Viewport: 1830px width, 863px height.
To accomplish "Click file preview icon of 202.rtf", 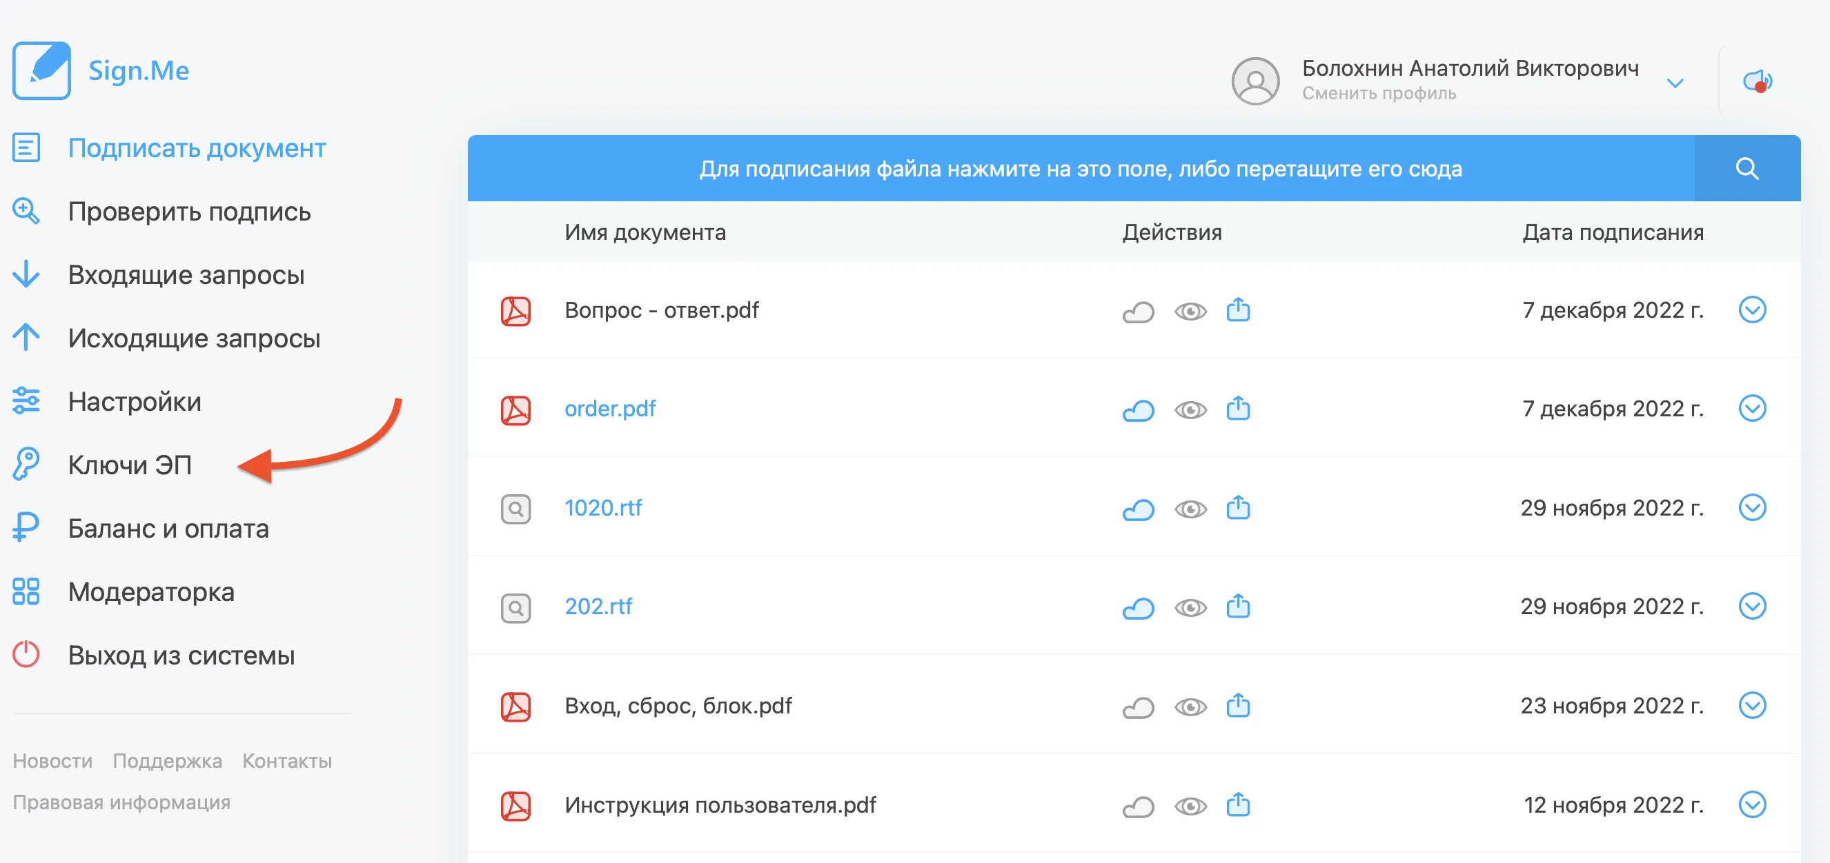I will tap(515, 607).
